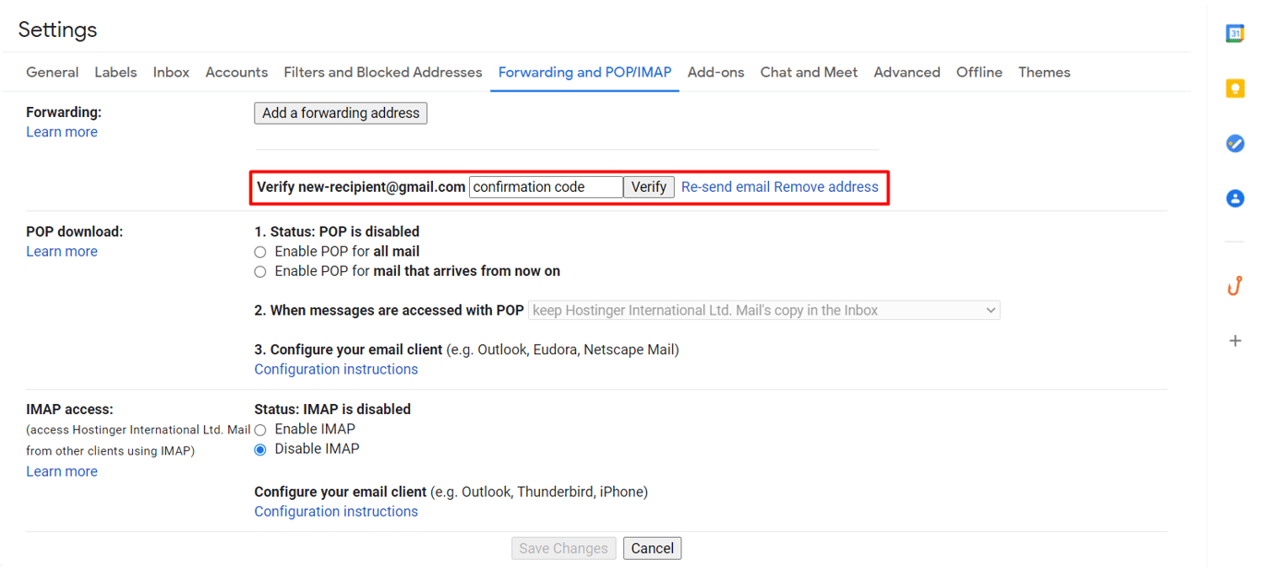Image resolution: width=1261 pixels, height=569 pixels.
Task: Open the Filters and Blocked Addresses tab
Action: pyautogui.click(x=383, y=72)
